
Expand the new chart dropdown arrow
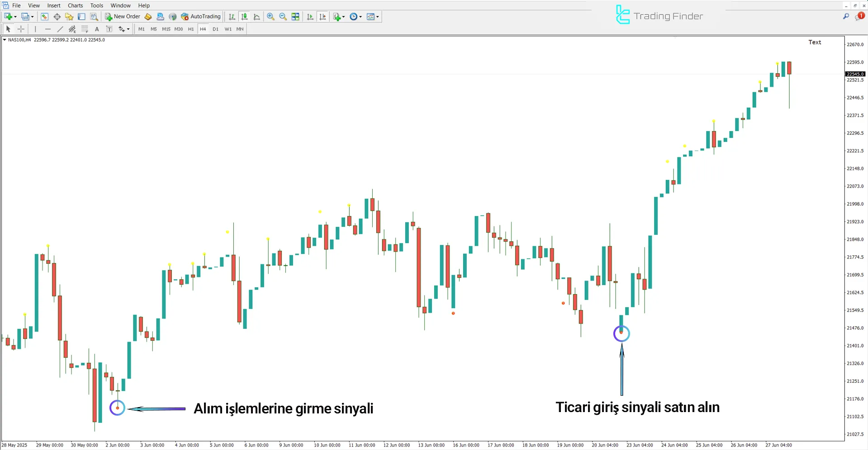[15, 17]
